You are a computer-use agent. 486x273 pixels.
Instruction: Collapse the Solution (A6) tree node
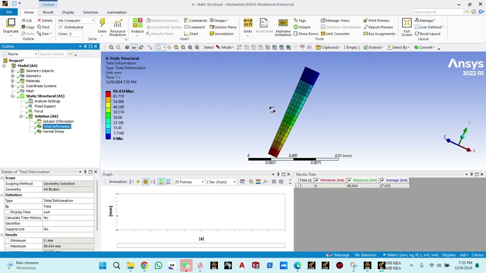click(x=21, y=116)
